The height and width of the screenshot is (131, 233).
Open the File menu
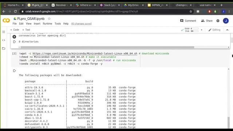pos(15,24)
